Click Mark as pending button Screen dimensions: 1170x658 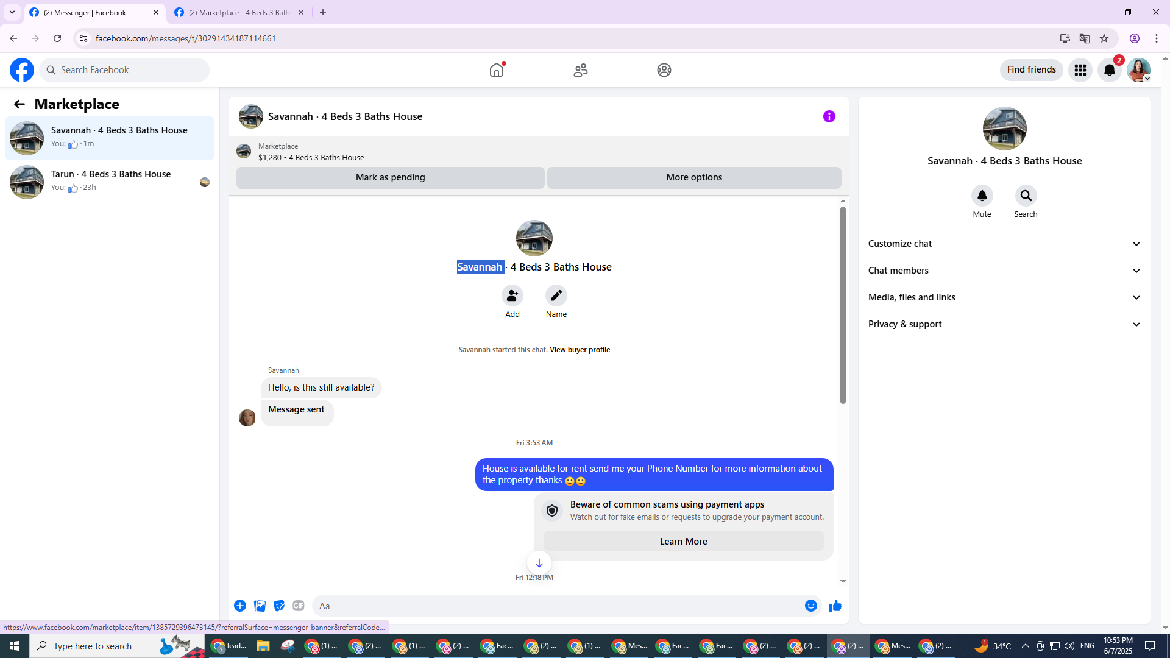[390, 177]
